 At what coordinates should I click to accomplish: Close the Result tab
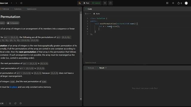click(x=106, y=68)
